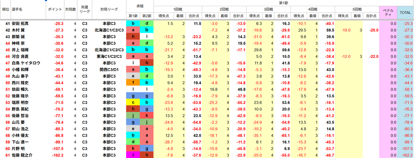Select player name 後藤 哲冶

click(20, 115)
